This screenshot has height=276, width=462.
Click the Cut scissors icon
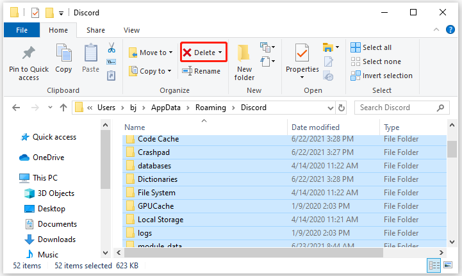coord(111,47)
